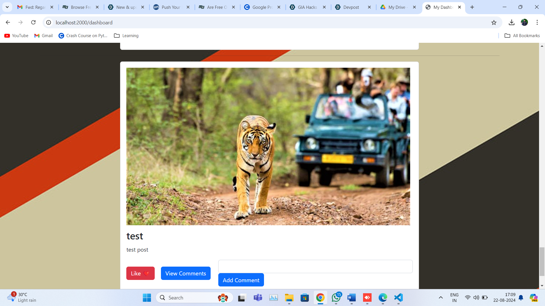The width and height of the screenshot is (545, 306).
Task: Expand the tab search dropdown arrow
Action: tap(7, 7)
